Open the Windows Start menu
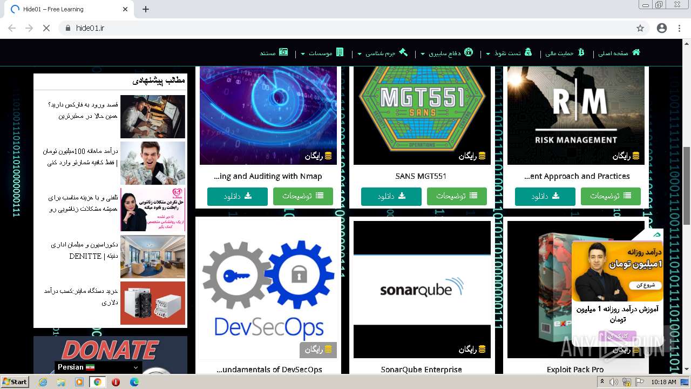691x389 pixels. 15,382
